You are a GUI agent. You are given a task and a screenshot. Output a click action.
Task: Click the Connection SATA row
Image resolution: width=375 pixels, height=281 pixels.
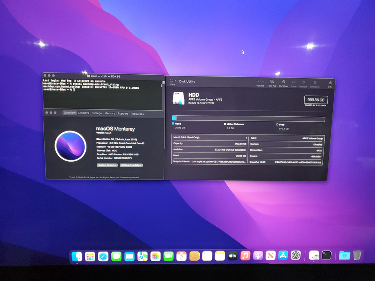tap(286, 150)
